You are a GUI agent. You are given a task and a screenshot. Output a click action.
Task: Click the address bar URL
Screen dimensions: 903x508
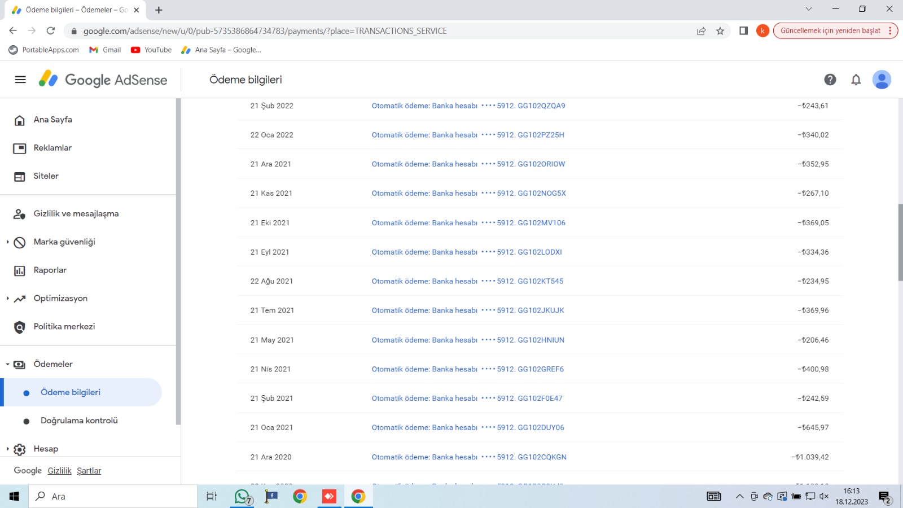pyautogui.click(x=265, y=31)
